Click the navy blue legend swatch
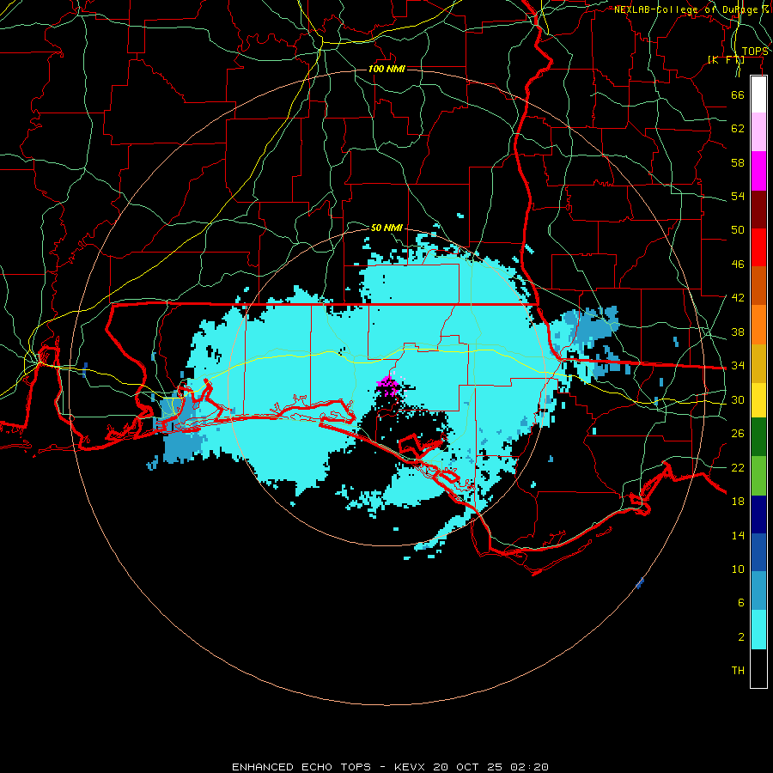 [758, 514]
